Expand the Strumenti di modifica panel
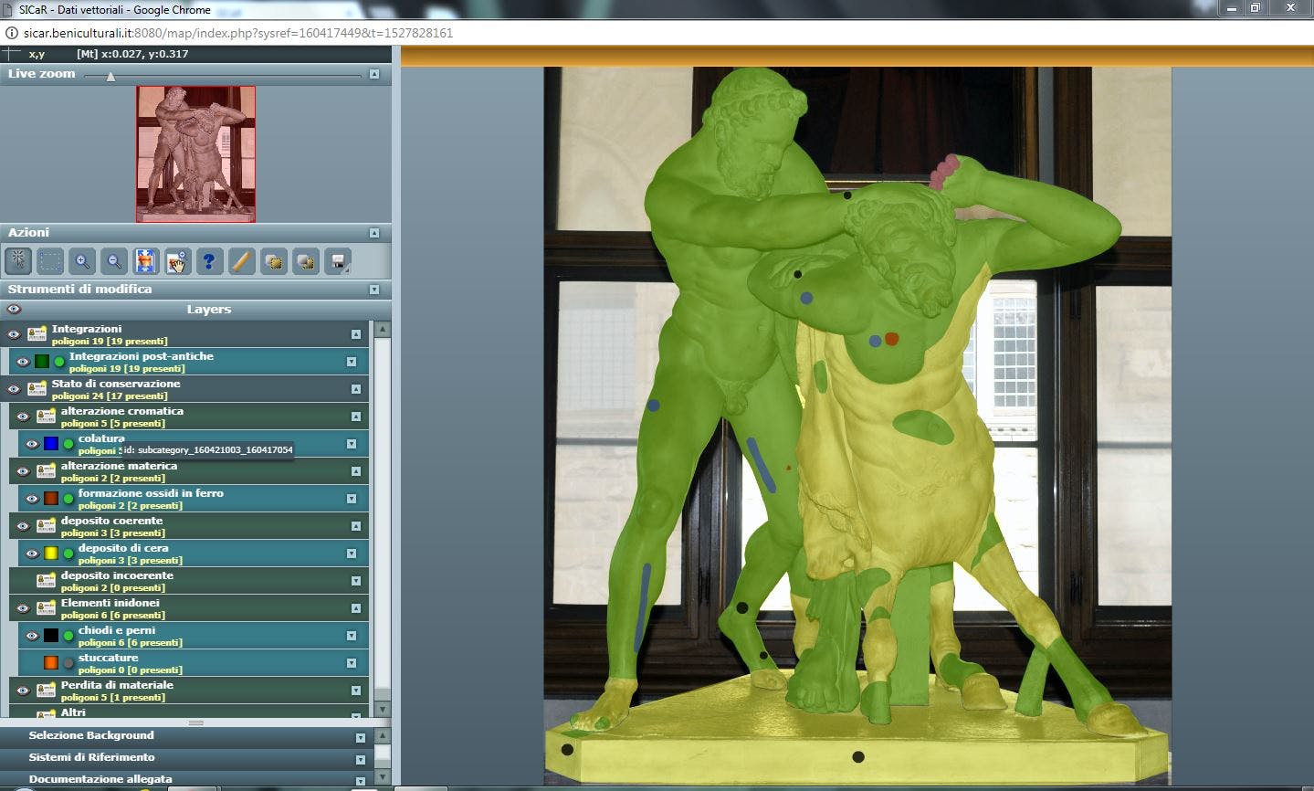This screenshot has width=1314, height=791. pos(374,290)
